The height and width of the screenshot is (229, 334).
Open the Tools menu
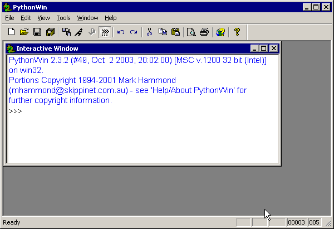63,18
